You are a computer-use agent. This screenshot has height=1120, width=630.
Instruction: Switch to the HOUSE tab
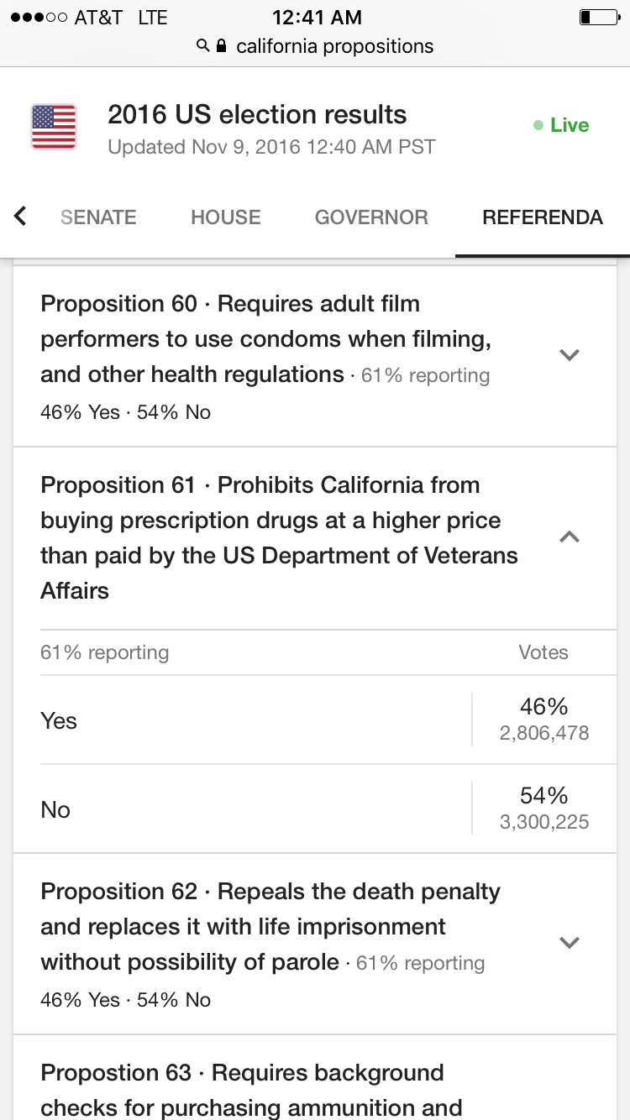pos(226,217)
